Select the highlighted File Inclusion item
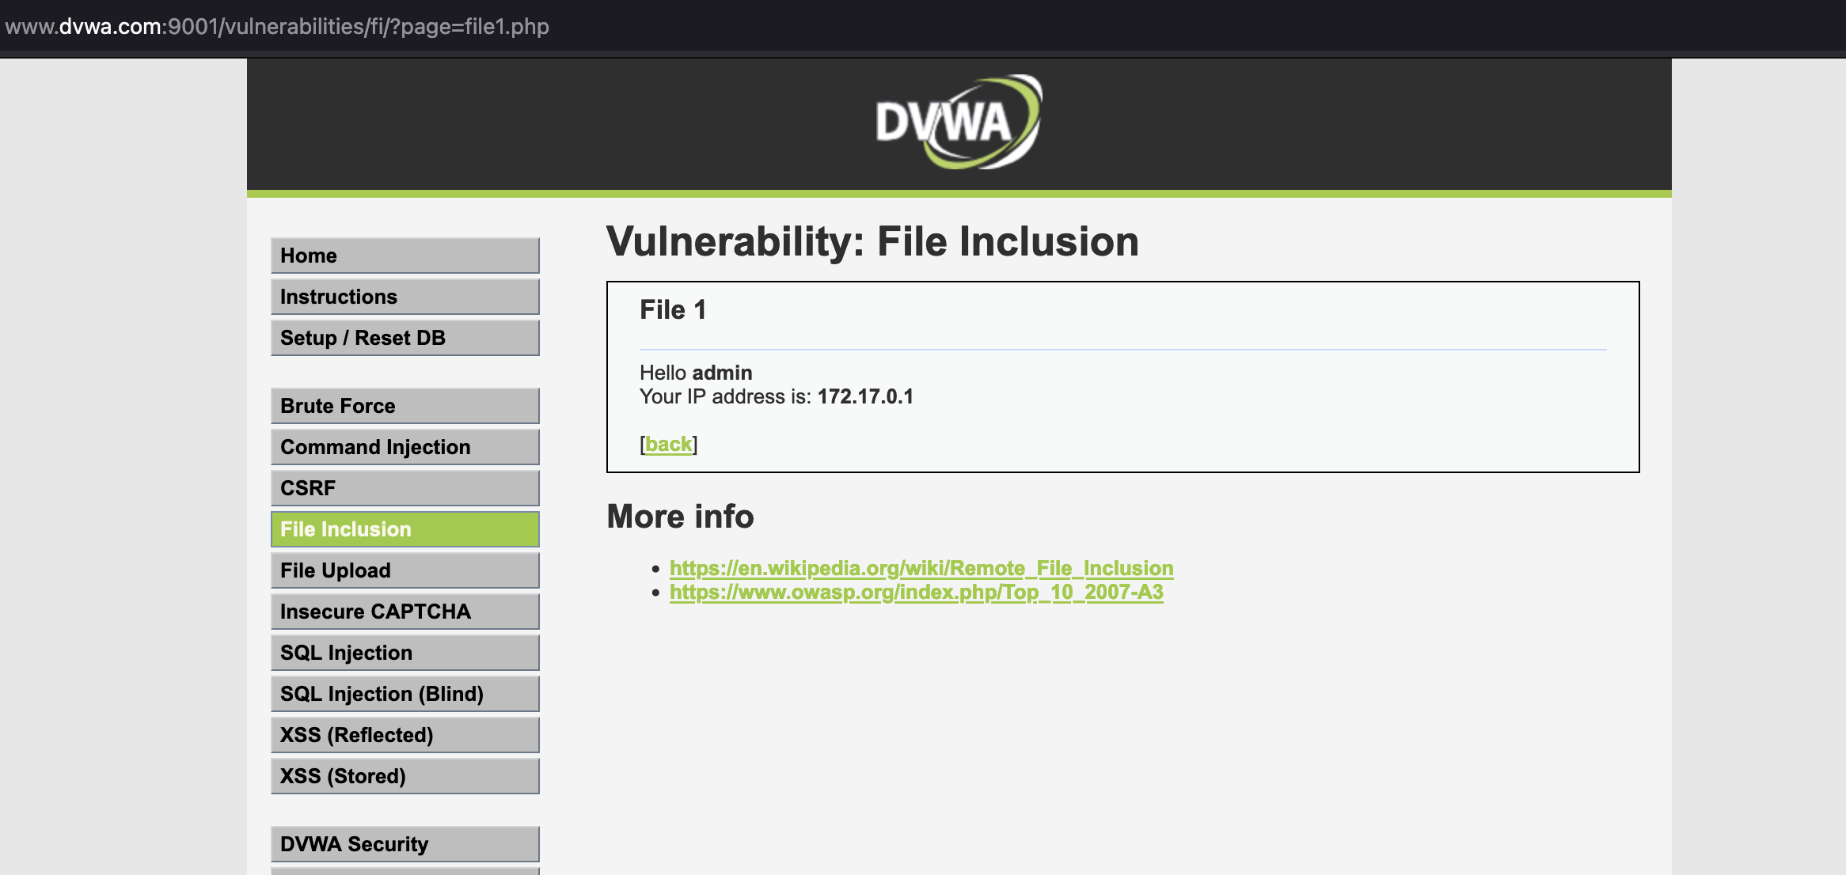Screen dimensions: 1846x875 405,529
